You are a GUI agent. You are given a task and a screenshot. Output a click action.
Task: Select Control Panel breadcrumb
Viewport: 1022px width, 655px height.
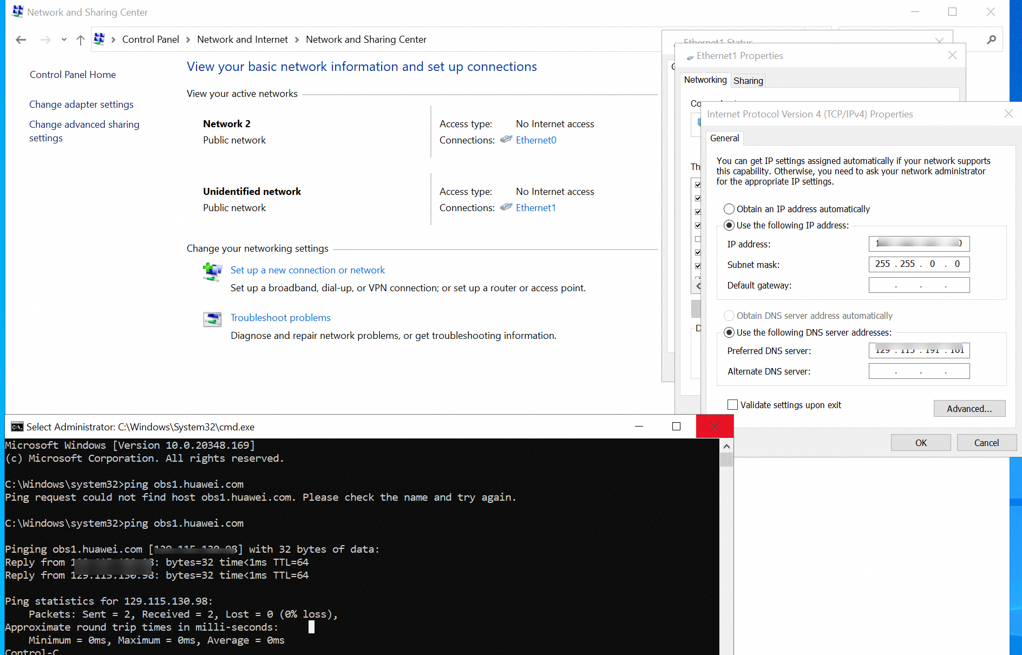pos(150,40)
